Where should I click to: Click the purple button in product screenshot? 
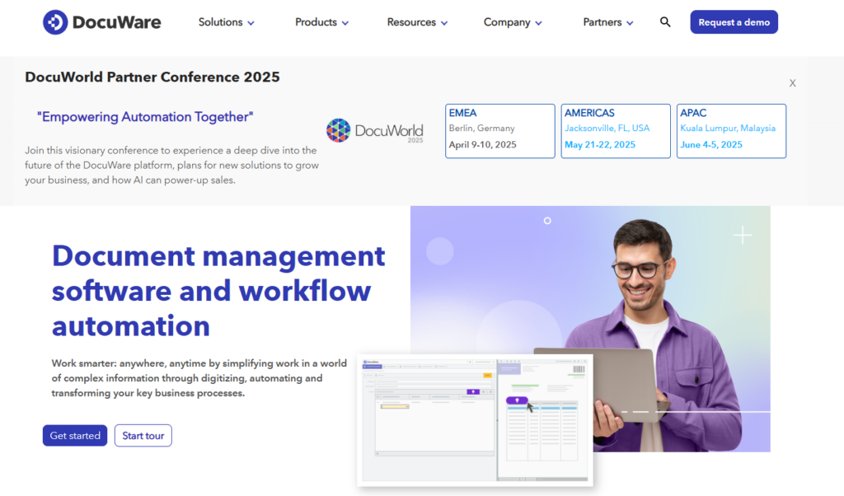tap(516, 400)
